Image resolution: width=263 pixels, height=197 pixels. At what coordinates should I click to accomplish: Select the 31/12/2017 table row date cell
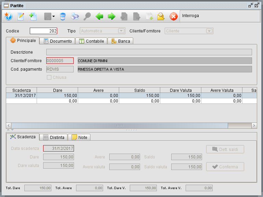[x=22, y=96]
